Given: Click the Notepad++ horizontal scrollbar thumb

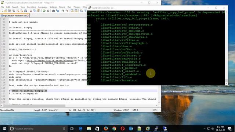Looking at the screenshot, I should [34, 106].
